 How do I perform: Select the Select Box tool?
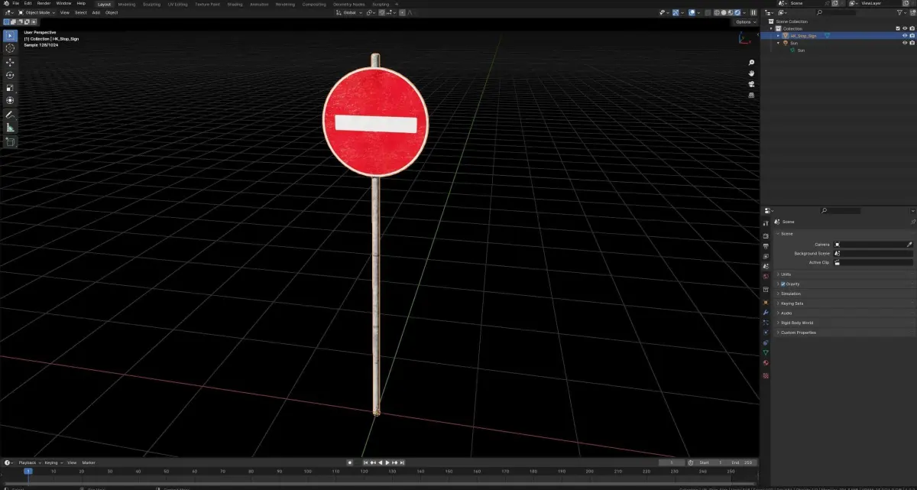click(x=10, y=35)
